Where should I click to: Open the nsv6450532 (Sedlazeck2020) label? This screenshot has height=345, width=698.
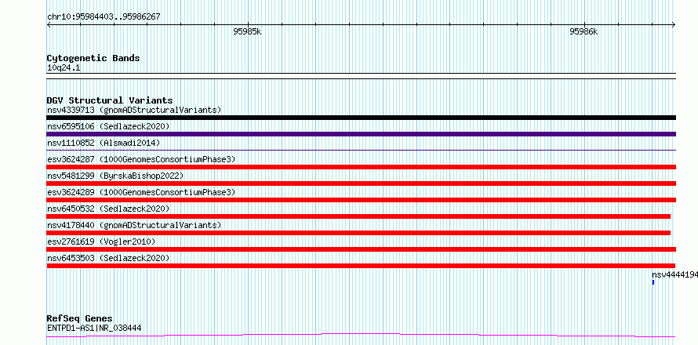coord(108,209)
